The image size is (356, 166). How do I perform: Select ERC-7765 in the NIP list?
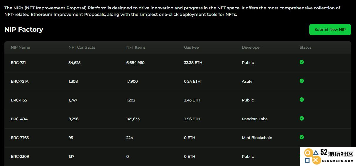(x=178, y=138)
